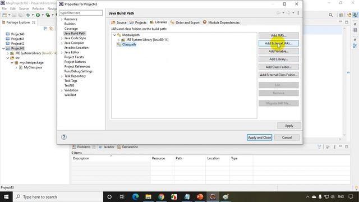359x202 pixels.
Task: Cancel the Properties dialog
Action: 287,137
